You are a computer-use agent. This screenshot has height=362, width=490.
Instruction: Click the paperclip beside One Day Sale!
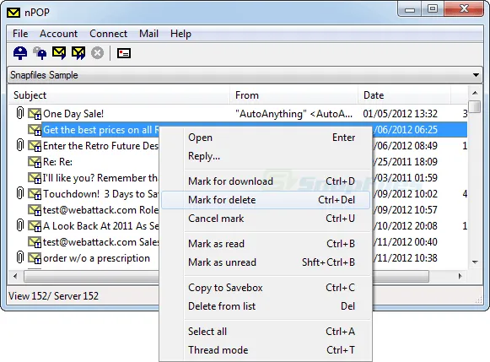[19, 113]
